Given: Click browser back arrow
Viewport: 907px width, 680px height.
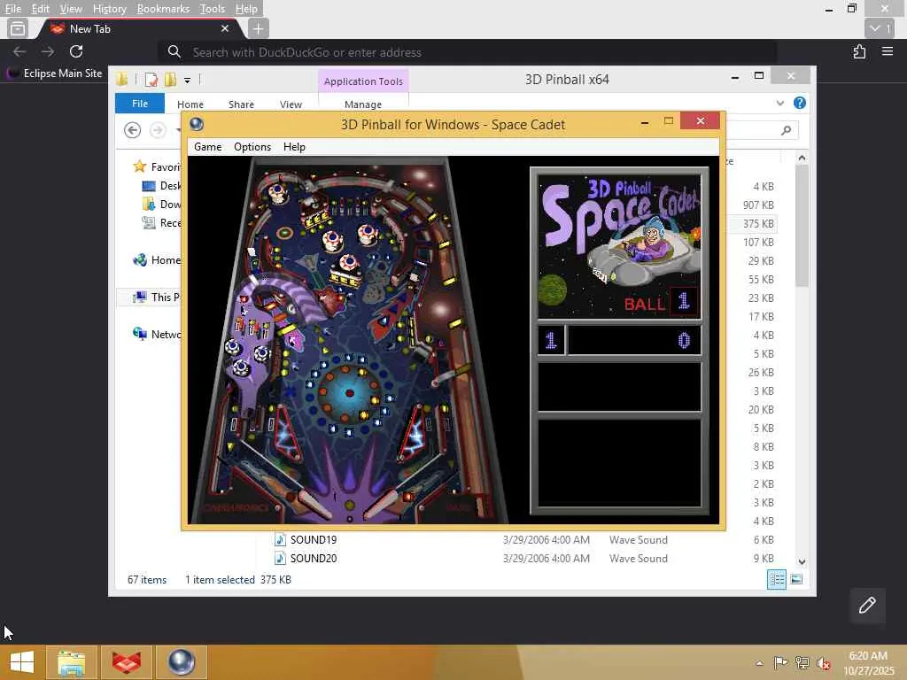Looking at the screenshot, I should pyautogui.click(x=19, y=51).
